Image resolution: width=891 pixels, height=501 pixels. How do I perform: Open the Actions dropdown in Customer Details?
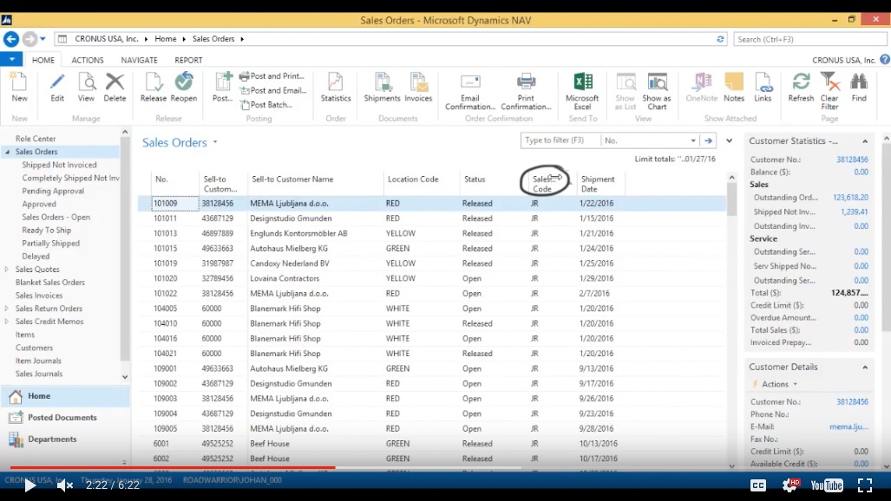tap(776, 384)
